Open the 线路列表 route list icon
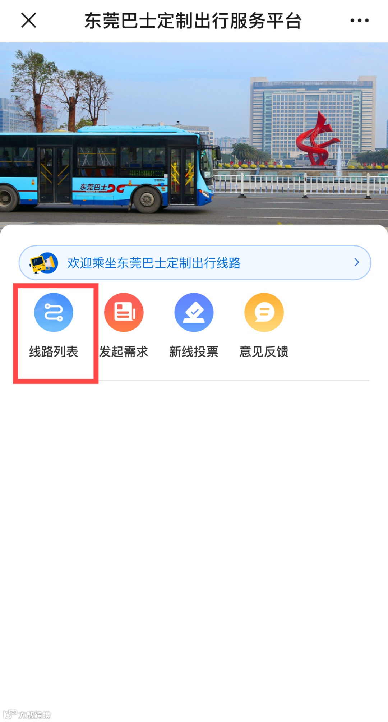 point(54,312)
